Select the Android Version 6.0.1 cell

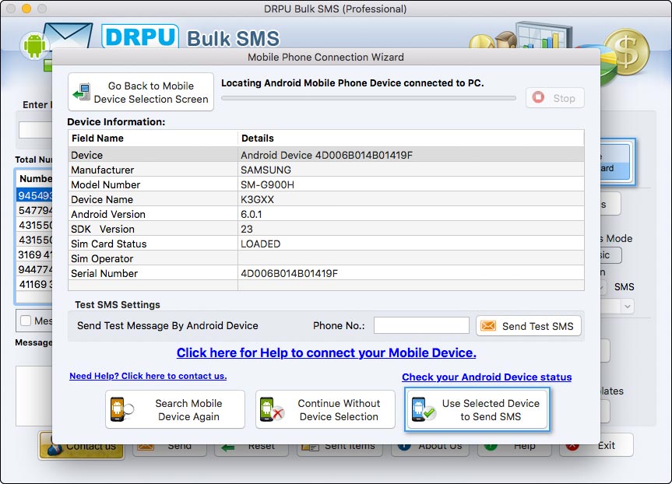[x=410, y=214]
